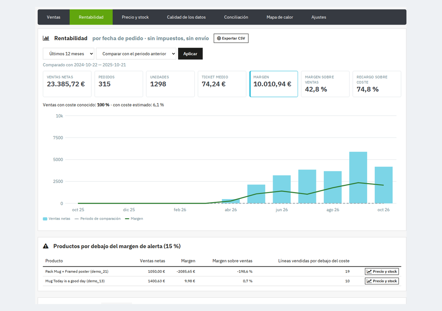Click the bar chart icon beside Rentabilidad heading
Viewport: 442px width, 311px height.
click(46, 38)
